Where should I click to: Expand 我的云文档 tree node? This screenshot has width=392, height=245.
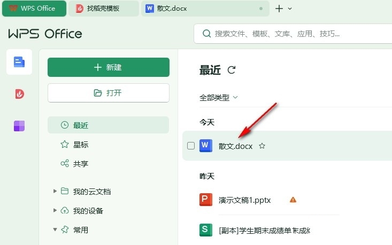click(55, 192)
